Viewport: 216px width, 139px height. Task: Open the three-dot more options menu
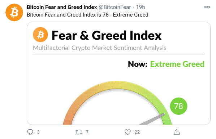(207, 7)
